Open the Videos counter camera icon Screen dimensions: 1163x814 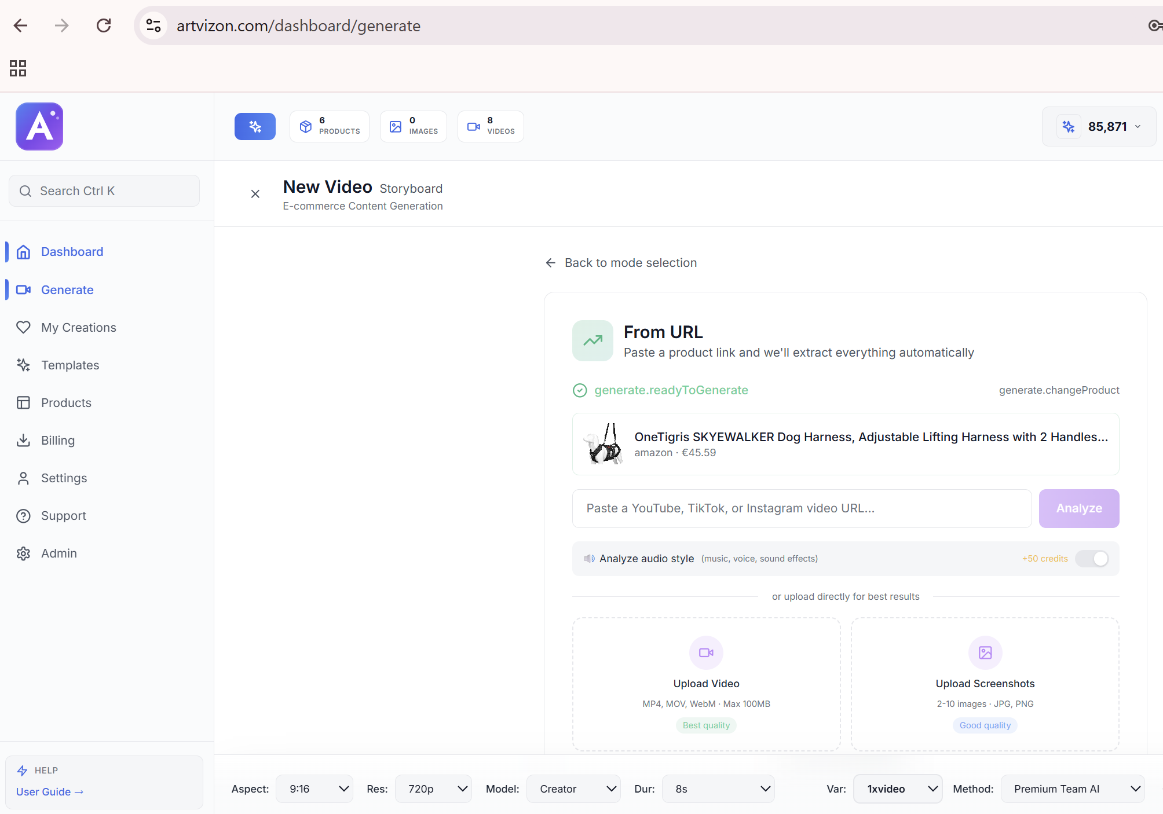point(474,126)
